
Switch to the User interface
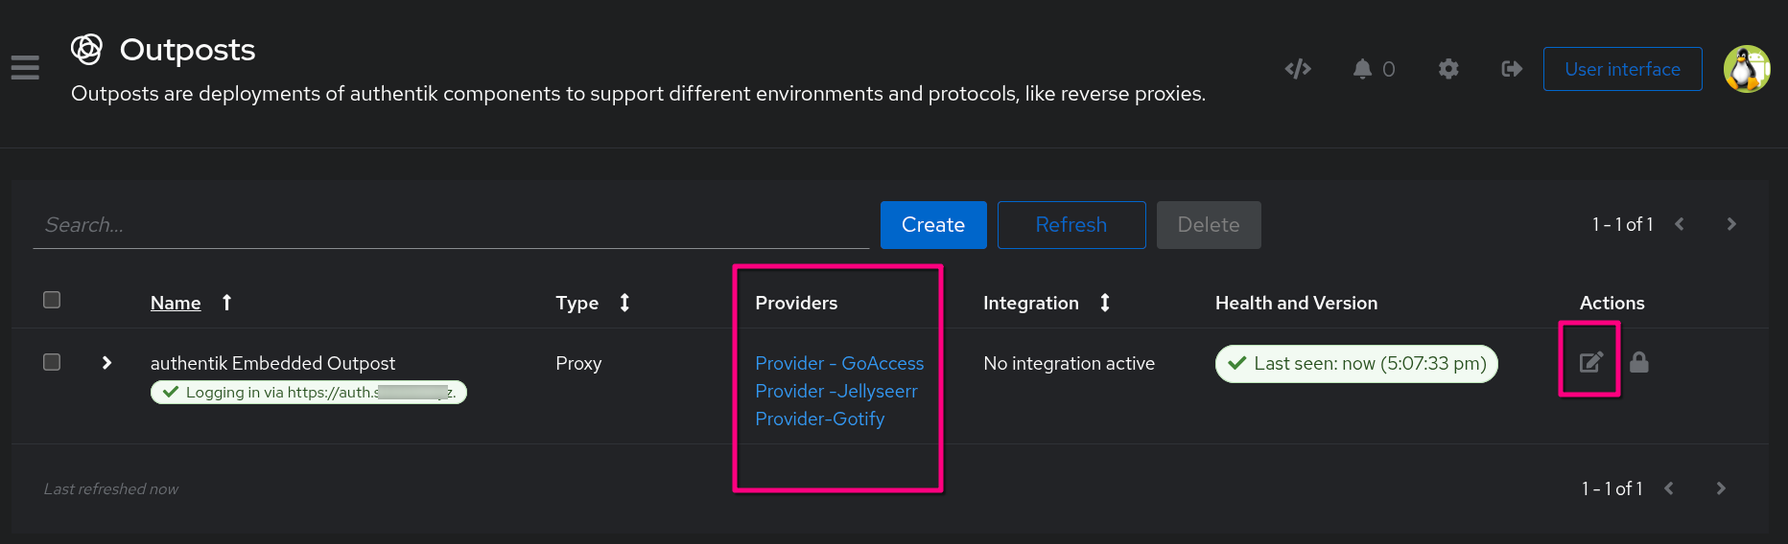(x=1622, y=69)
